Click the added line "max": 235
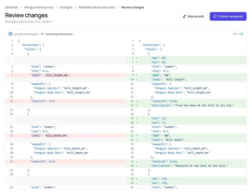The height and width of the screenshot is (194, 250). (x=186, y=179)
